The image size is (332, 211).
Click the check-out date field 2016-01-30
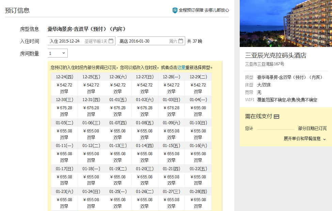coord(151,41)
